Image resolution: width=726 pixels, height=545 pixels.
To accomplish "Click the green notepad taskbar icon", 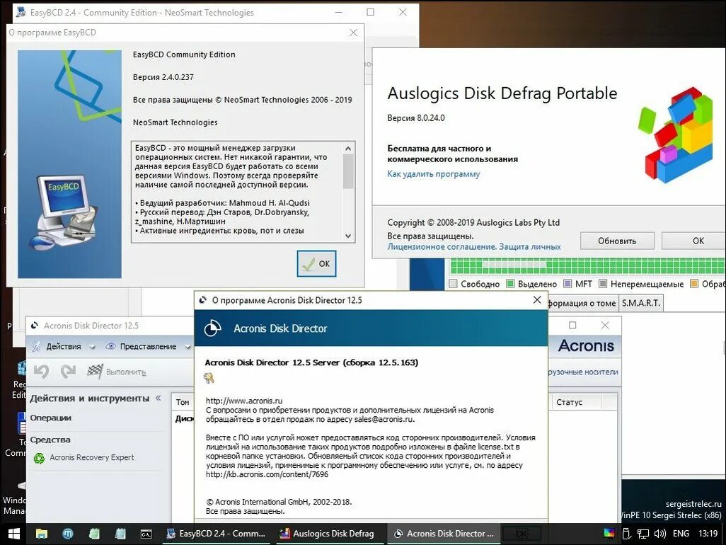I will click(94, 534).
